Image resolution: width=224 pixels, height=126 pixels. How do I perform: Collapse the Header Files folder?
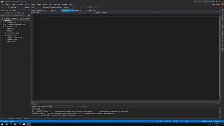tap(3, 27)
